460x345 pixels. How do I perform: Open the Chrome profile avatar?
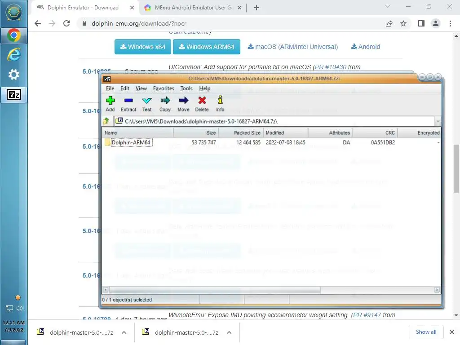point(436,23)
